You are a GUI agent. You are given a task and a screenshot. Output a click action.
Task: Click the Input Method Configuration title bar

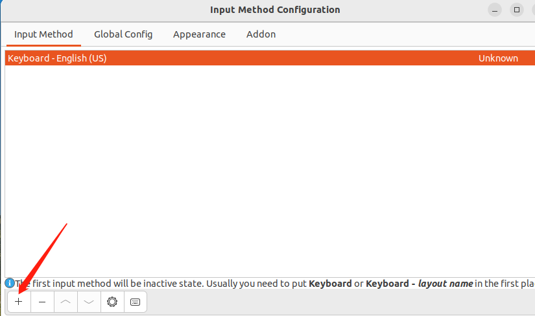275,10
